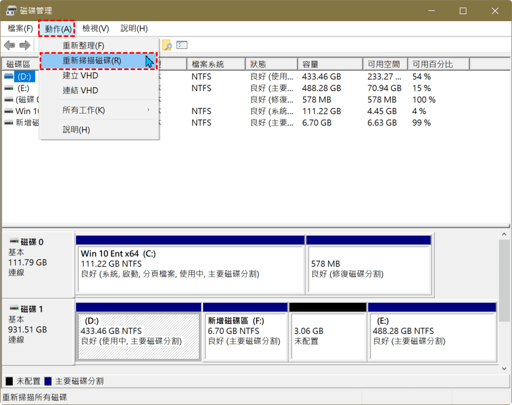Select 建立 VHD menu entry
This screenshot has height=405, width=512.
tap(99, 75)
